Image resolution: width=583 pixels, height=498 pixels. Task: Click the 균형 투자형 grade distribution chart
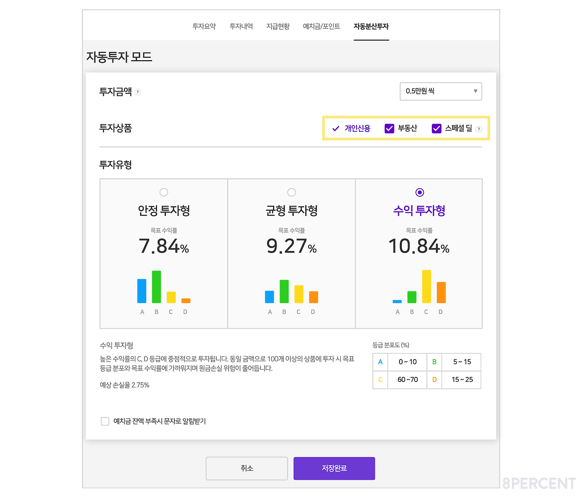coord(291,296)
